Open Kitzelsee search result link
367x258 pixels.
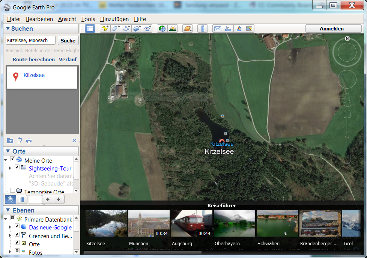coord(34,75)
